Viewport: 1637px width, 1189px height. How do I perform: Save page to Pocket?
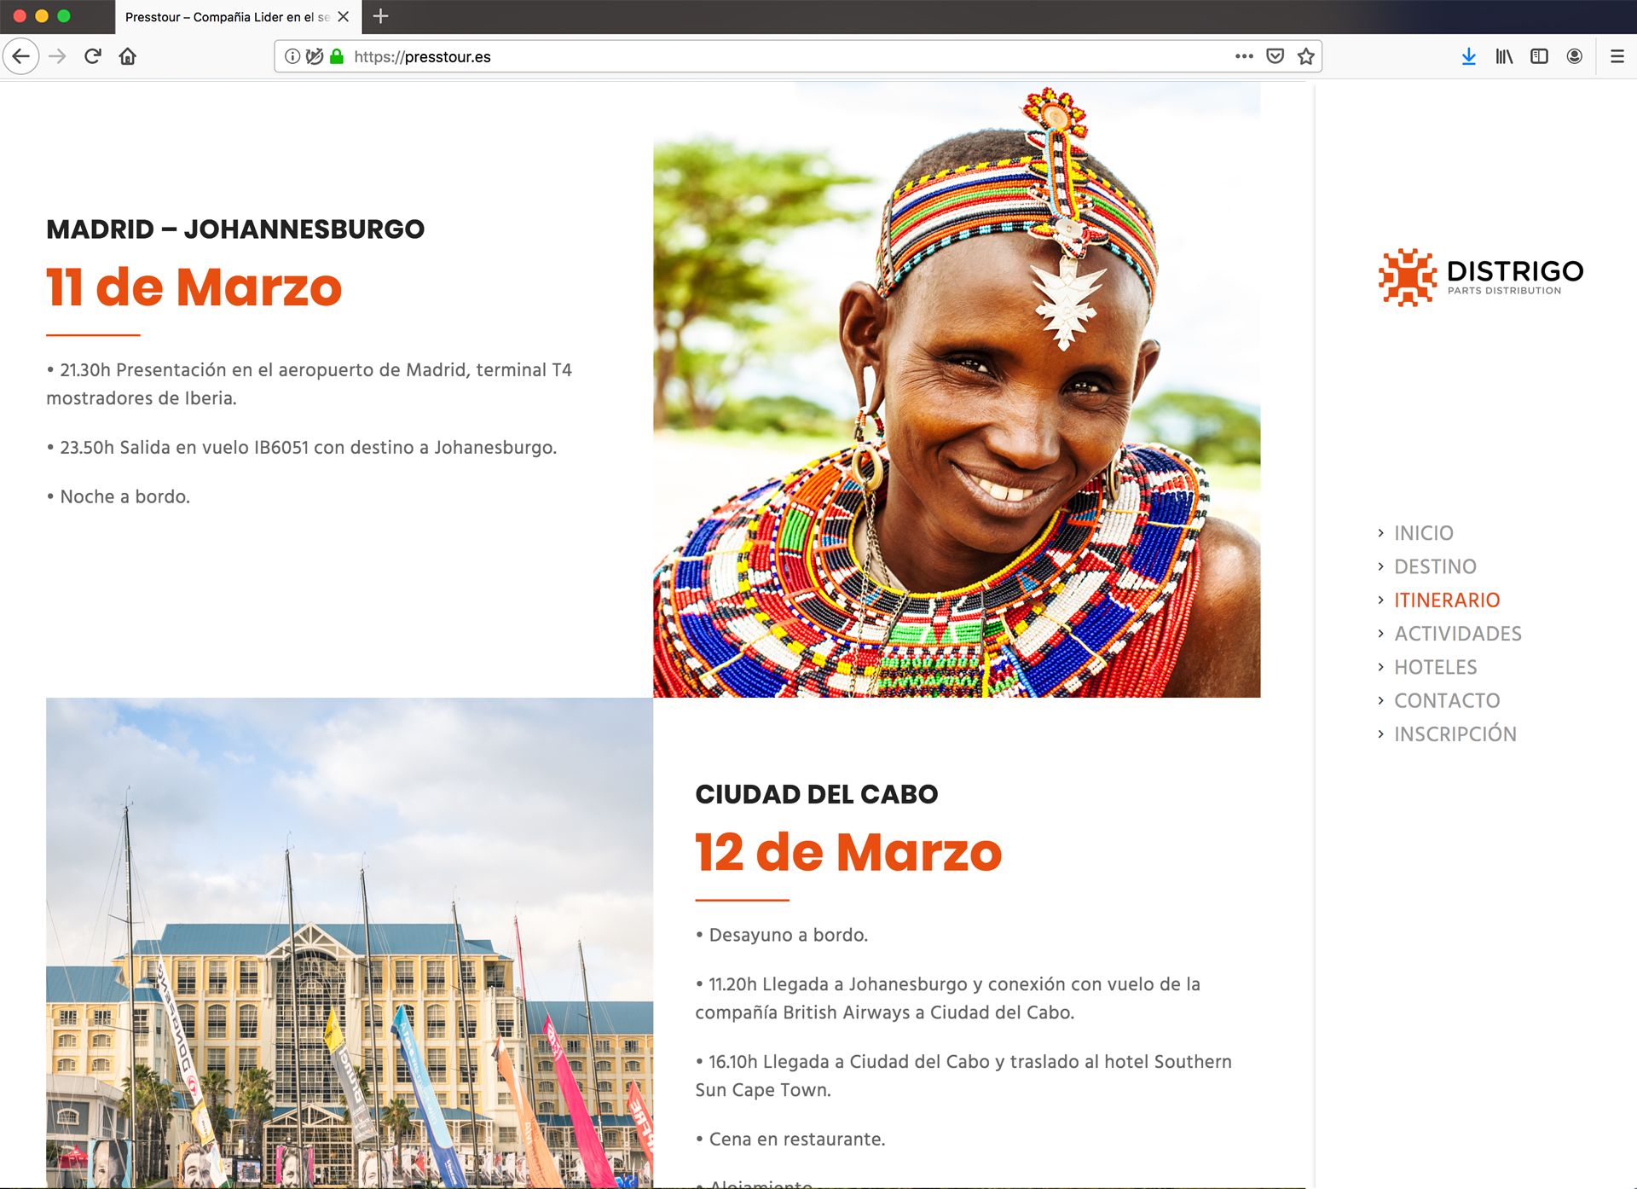tap(1275, 56)
